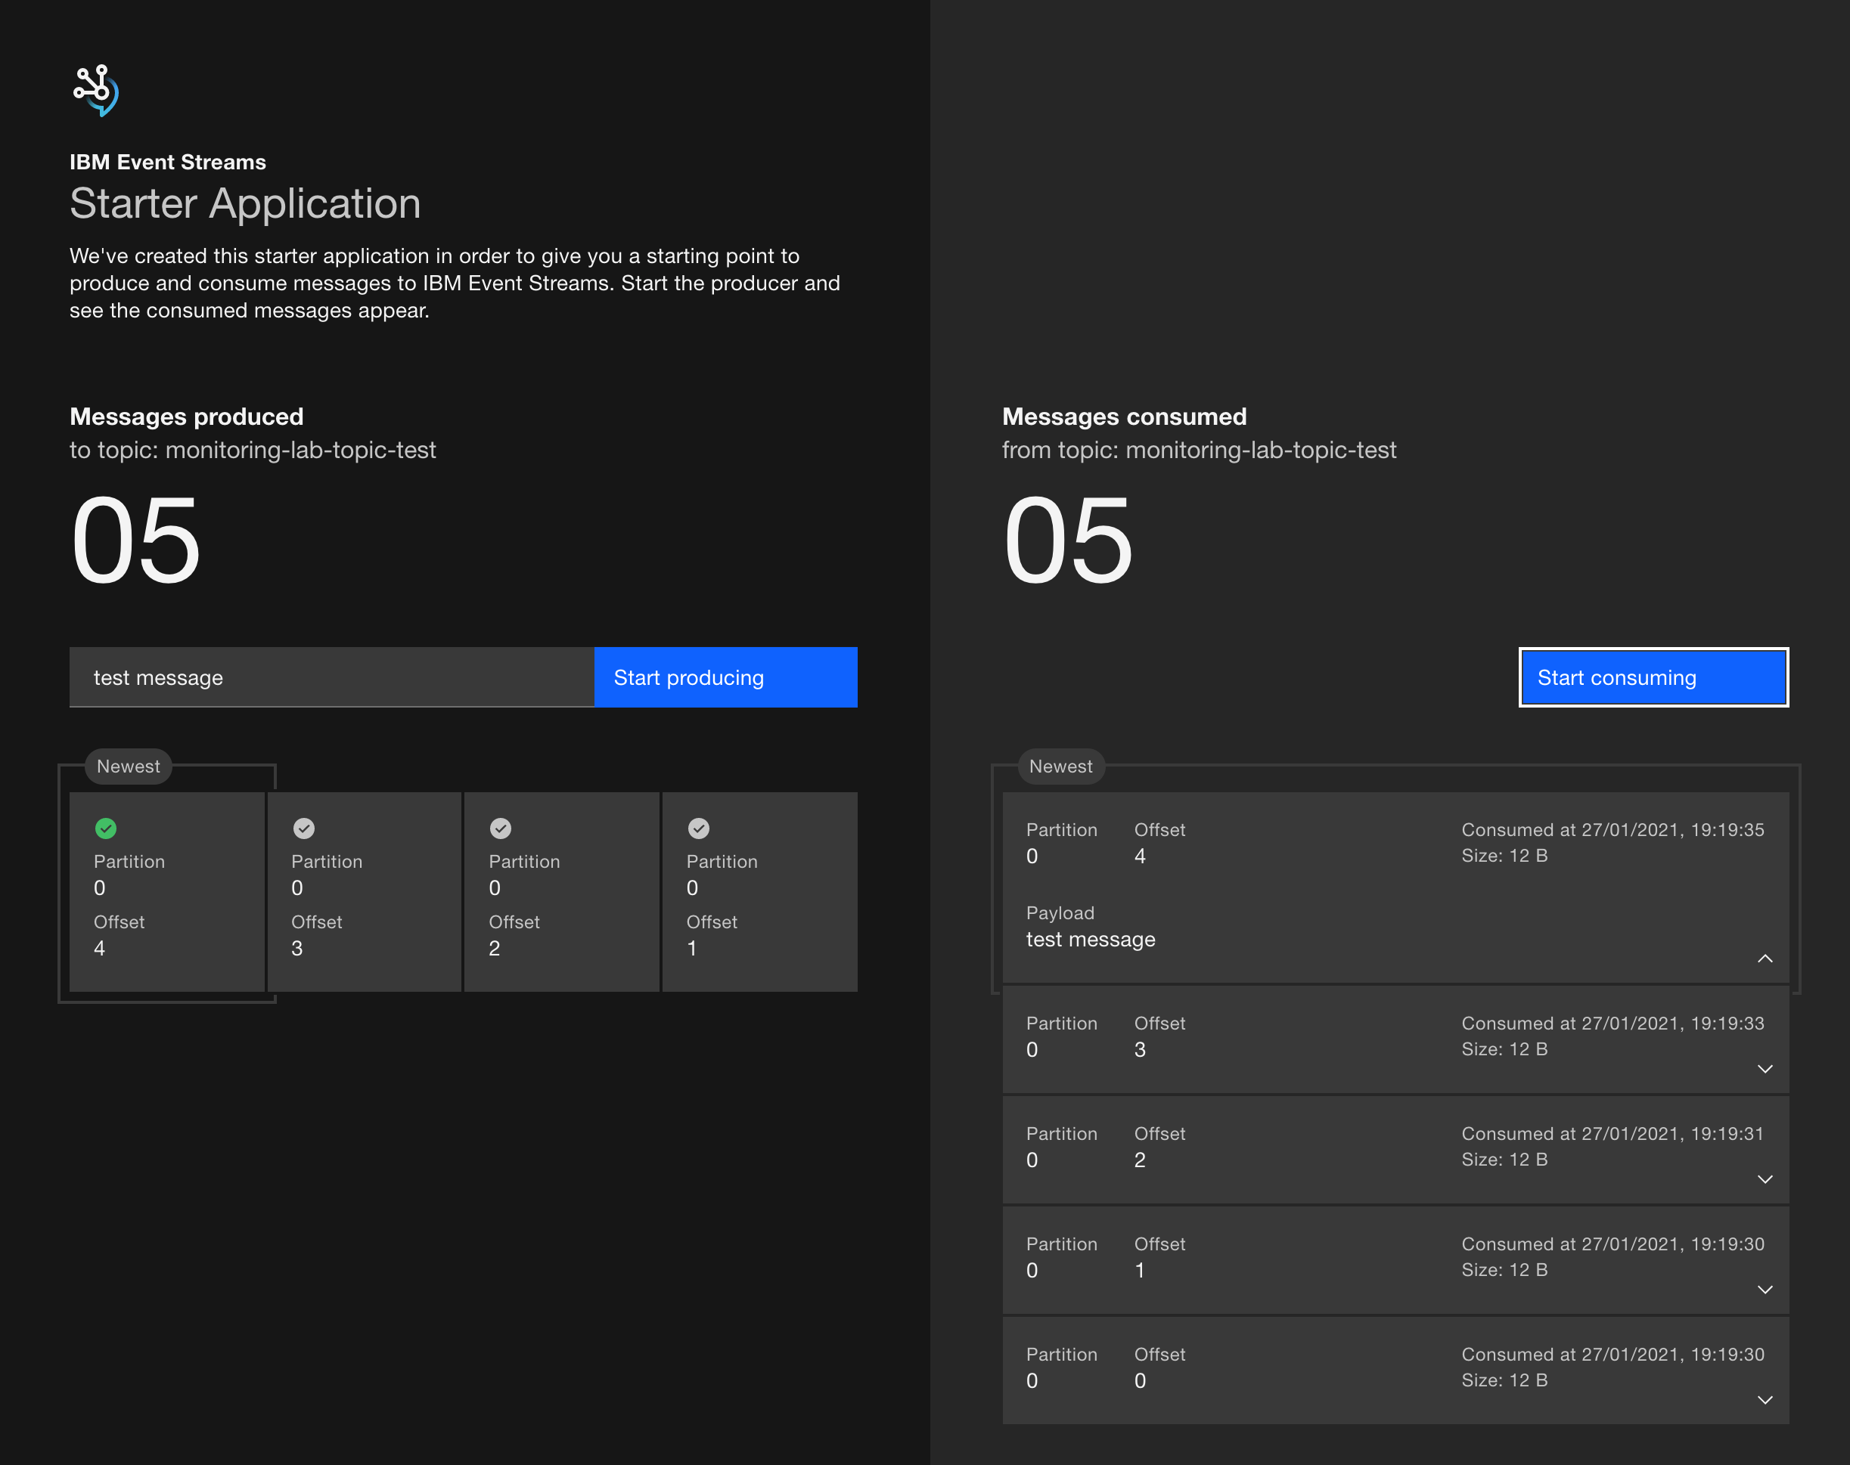Select produced message card with offset 3
Viewport: 1850px width, 1465px height.
coord(364,892)
